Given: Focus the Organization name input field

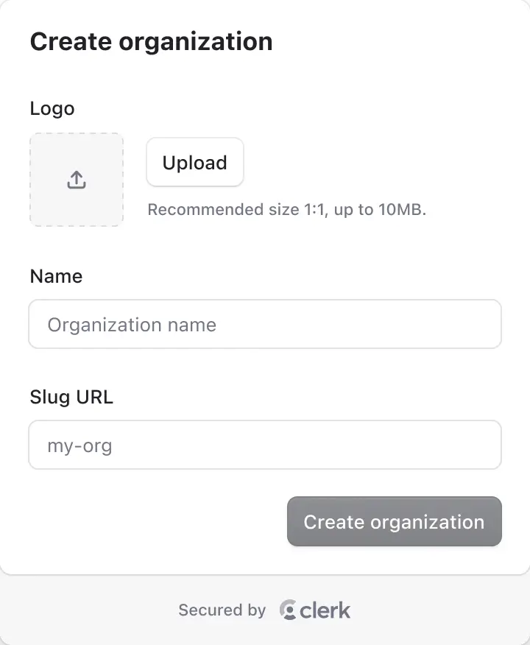Looking at the screenshot, I should (x=265, y=324).
